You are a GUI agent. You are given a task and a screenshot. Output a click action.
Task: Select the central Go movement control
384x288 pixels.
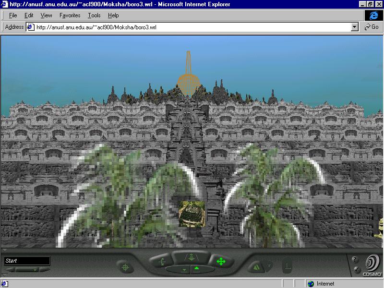point(191,258)
